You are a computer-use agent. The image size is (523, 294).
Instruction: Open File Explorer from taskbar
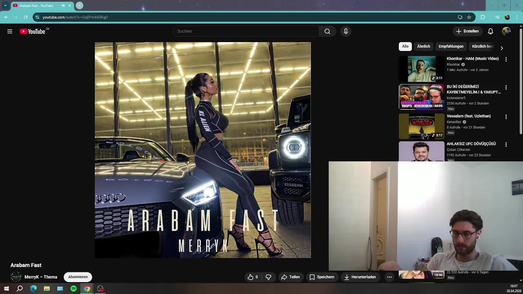(47, 289)
